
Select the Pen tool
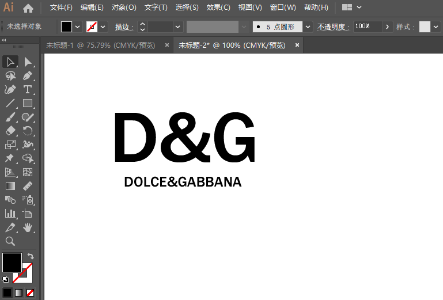pyautogui.click(x=28, y=75)
